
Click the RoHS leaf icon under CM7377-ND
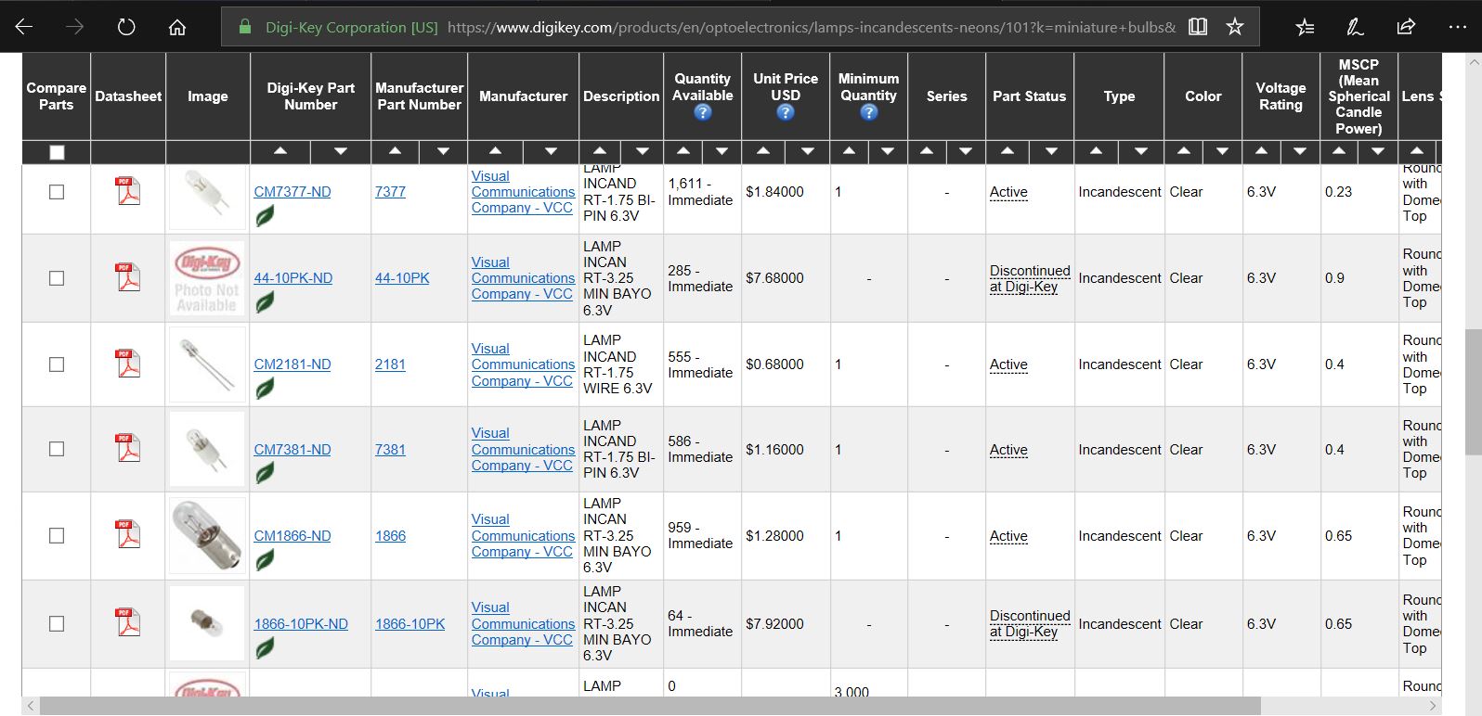tap(265, 217)
